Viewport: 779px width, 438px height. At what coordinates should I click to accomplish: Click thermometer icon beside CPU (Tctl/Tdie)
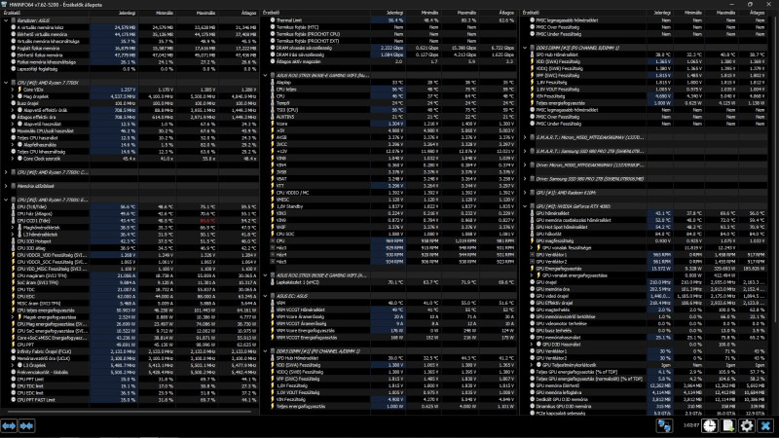pyautogui.click(x=14, y=206)
